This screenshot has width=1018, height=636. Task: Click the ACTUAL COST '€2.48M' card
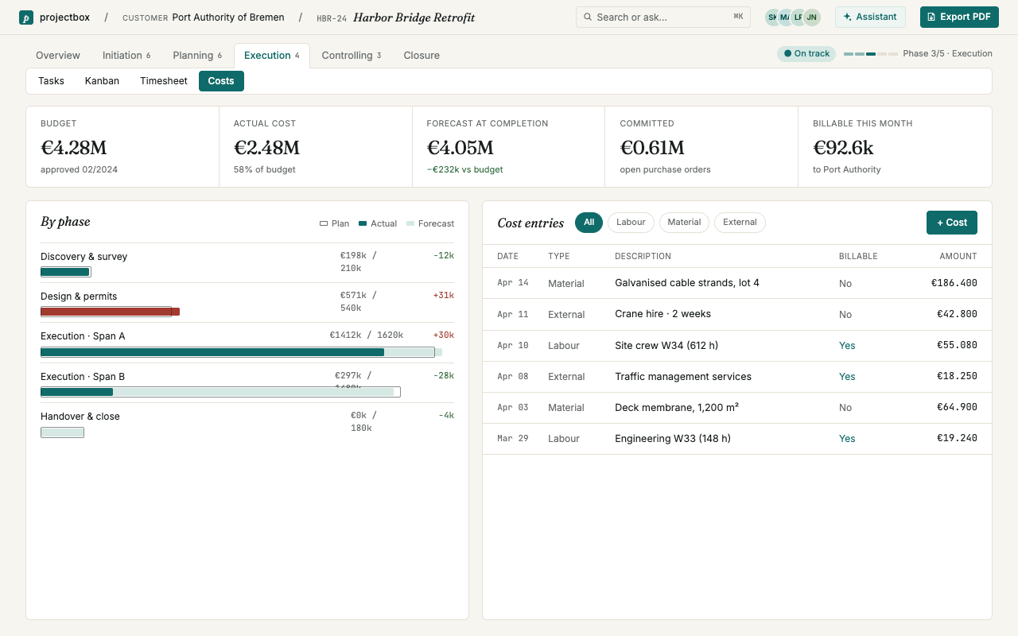(x=316, y=147)
